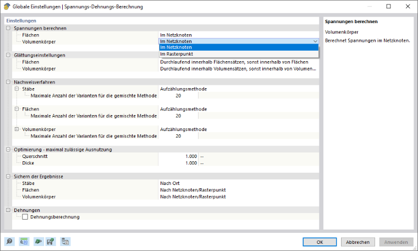This screenshot has width=418, height=251.
Task: Select 'Im Rasterpunkt' in the dropdown list
Action: point(239,54)
